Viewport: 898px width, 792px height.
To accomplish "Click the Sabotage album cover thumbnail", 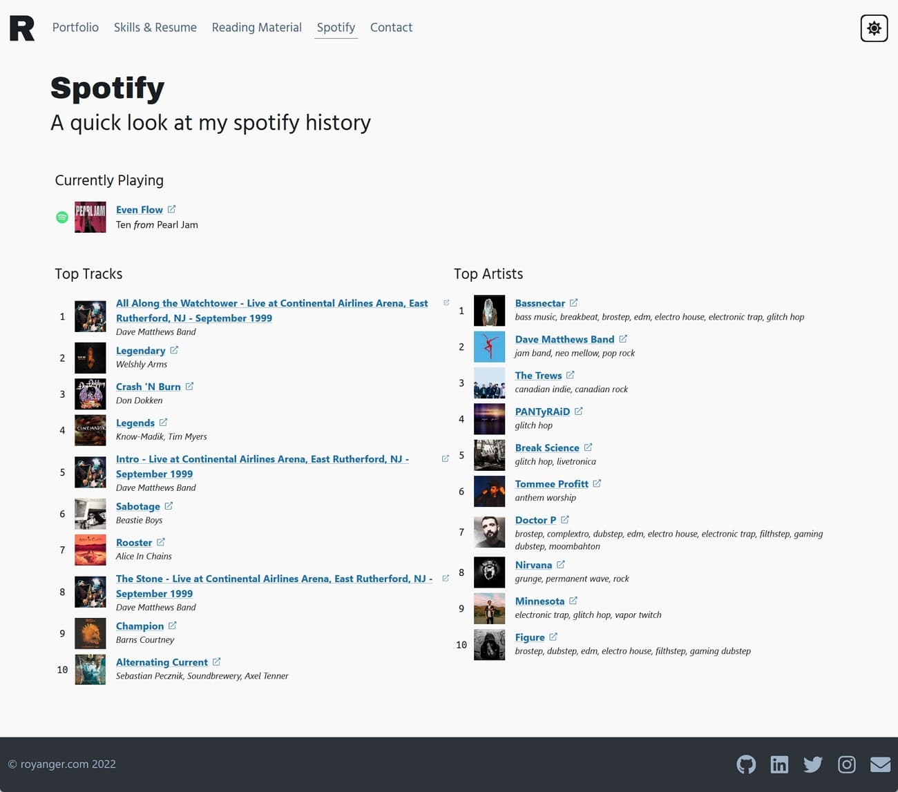I will (90, 514).
